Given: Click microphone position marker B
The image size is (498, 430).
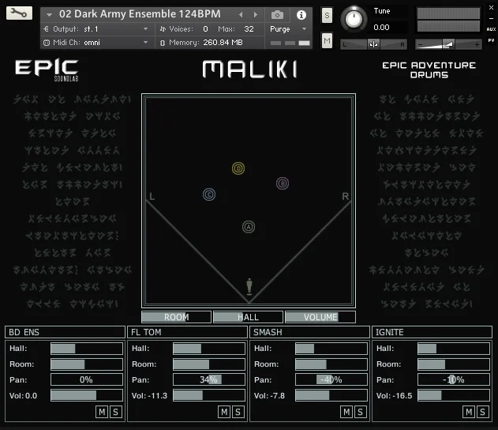Looking at the screenshot, I should (x=283, y=183).
